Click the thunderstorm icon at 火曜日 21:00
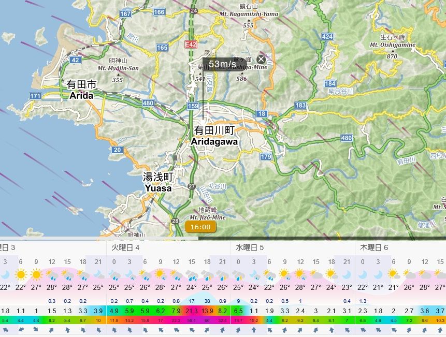The width and height of the screenshot is (446, 337). point(223,275)
